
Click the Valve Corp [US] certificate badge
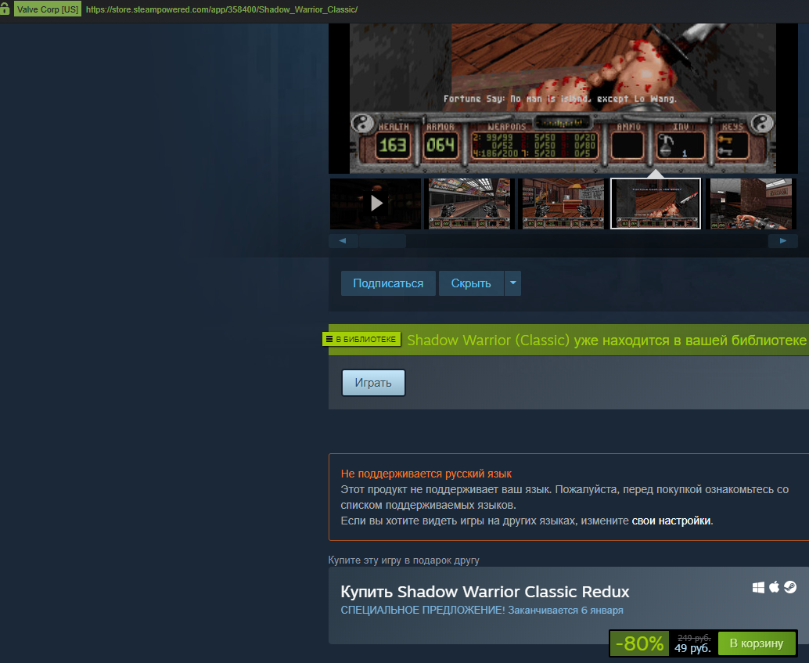click(48, 9)
